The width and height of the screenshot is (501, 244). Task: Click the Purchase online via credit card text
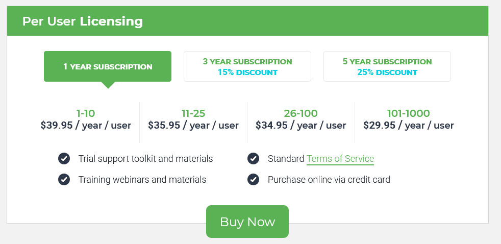click(x=329, y=179)
